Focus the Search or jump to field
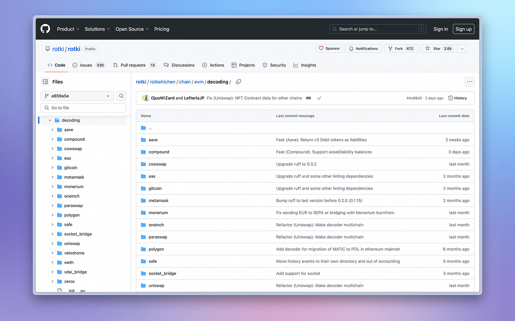This screenshot has height=321, width=515. [x=378, y=29]
